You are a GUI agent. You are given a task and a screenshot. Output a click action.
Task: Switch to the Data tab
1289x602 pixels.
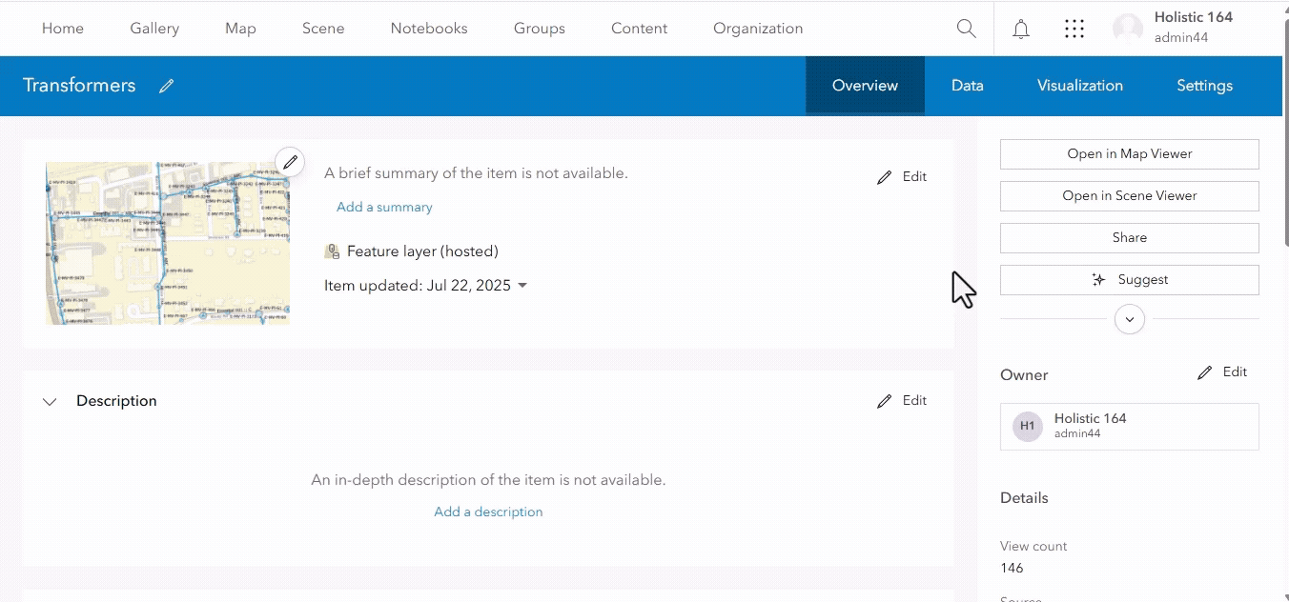point(967,86)
